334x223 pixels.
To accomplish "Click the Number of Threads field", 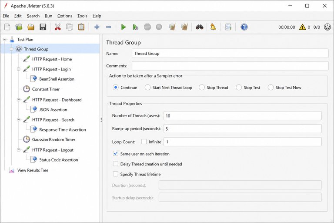I will pos(243,116).
